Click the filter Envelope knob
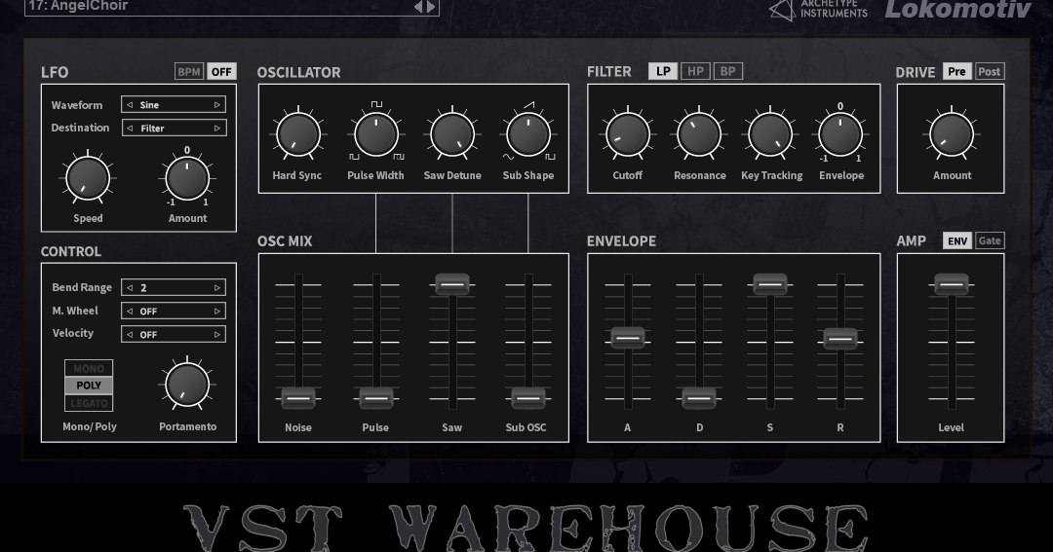This screenshot has width=1053, height=552. [x=840, y=134]
